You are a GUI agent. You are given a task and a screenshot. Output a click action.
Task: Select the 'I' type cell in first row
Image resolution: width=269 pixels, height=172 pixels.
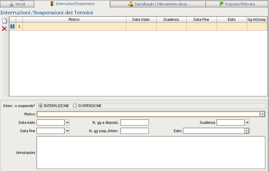tap(19, 26)
